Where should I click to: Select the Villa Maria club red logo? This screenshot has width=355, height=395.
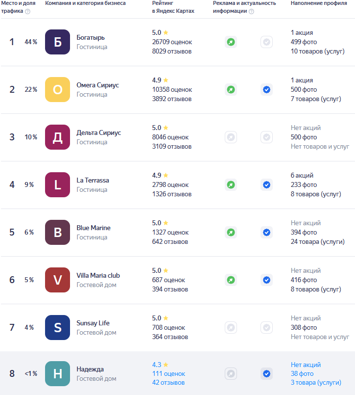click(x=57, y=280)
